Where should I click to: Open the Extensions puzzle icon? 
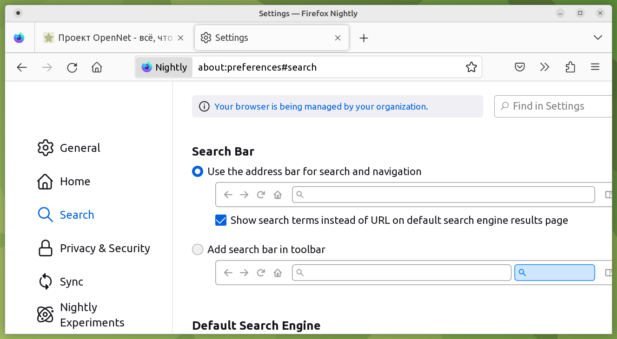coord(570,67)
